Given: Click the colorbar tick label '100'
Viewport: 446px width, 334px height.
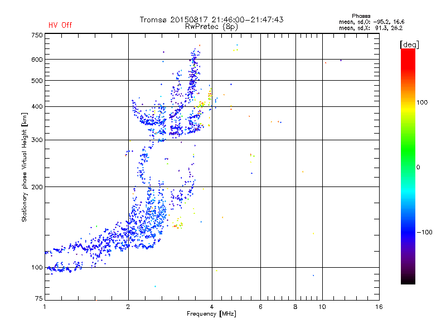Looking at the screenshot, I should coord(422,102).
